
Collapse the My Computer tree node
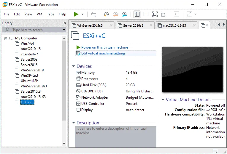6,38
